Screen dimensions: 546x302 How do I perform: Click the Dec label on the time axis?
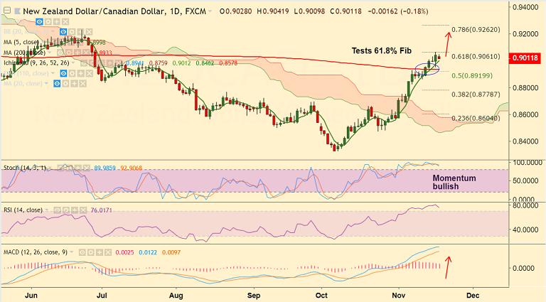473,296
